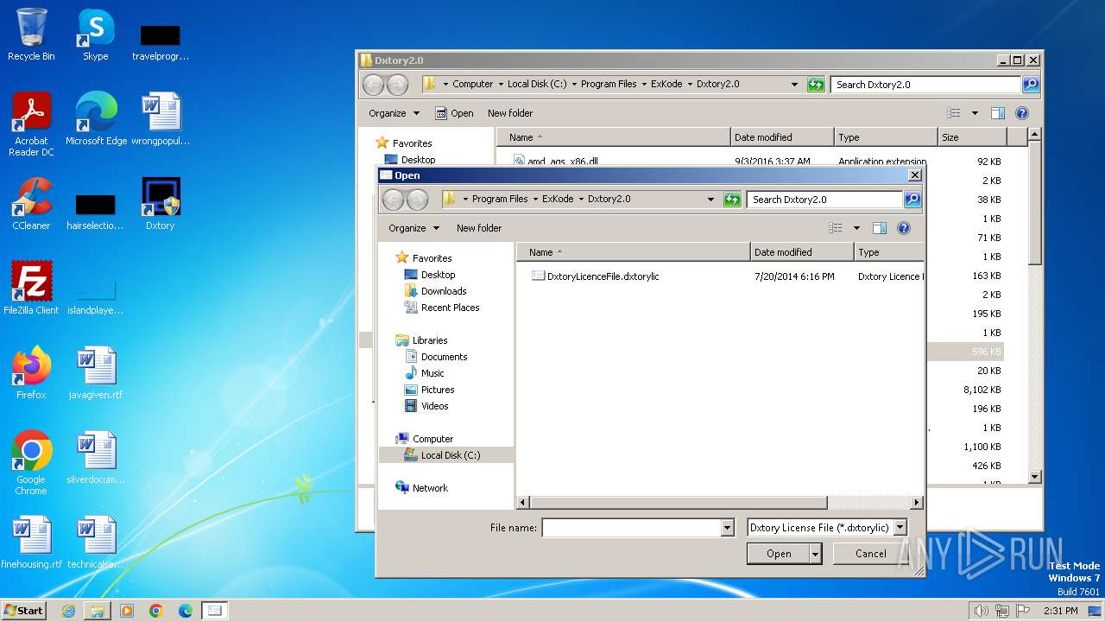Select the Skype desktop shortcut

click(96, 35)
